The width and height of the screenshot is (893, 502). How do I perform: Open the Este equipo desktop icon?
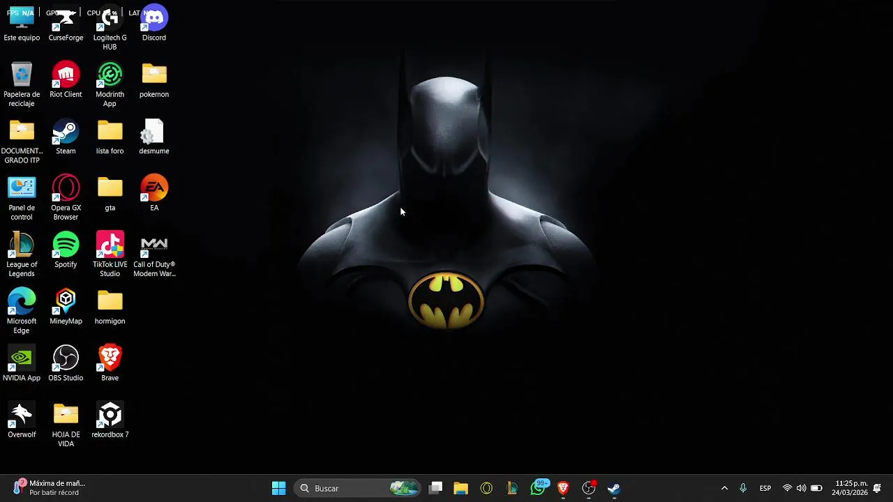coord(22,24)
